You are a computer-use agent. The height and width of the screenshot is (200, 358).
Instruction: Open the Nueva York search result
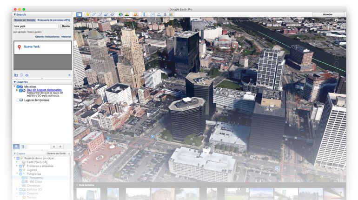coord(32,47)
